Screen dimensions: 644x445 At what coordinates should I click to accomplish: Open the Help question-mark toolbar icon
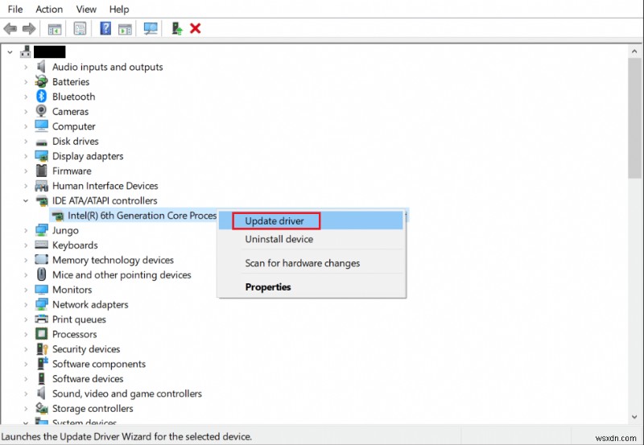point(105,28)
